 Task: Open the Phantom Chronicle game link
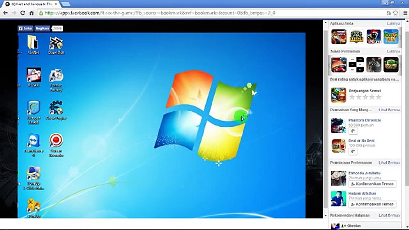[x=365, y=120]
